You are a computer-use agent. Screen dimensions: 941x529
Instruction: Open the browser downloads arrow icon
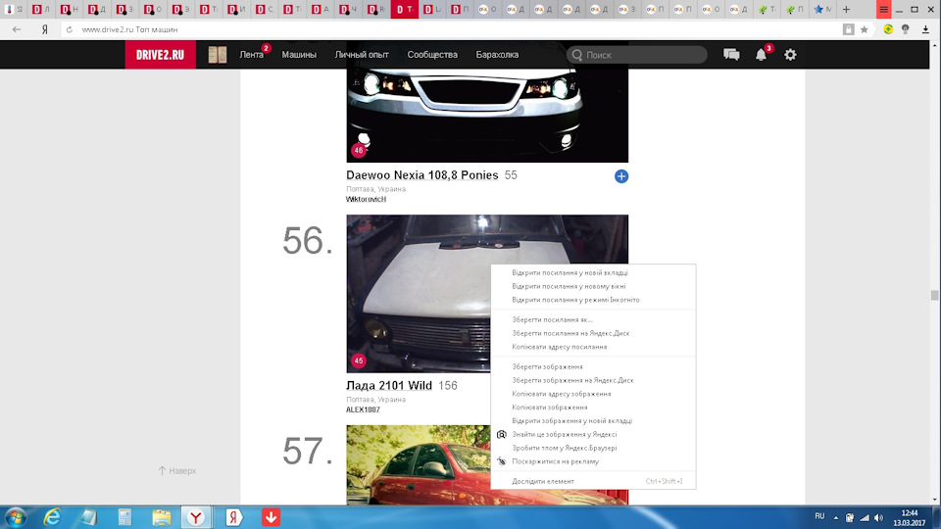(x=925, y=29)
